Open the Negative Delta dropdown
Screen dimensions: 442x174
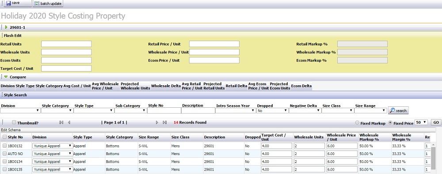tap(305, 111)
